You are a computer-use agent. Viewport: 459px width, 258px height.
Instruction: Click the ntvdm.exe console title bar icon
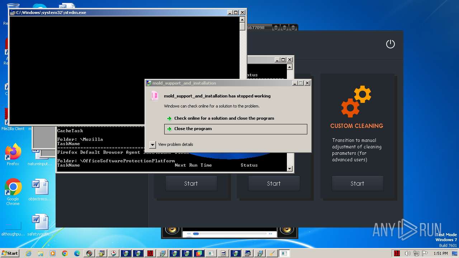[13, 13]
